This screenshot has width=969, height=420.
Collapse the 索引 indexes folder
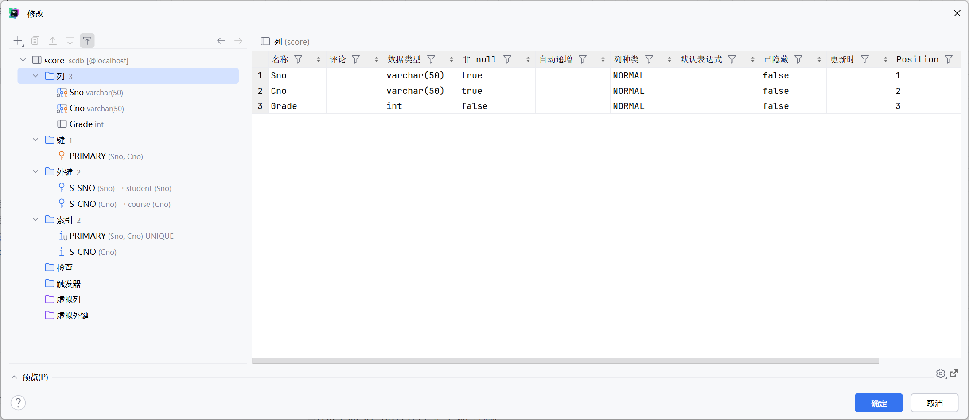35,219
